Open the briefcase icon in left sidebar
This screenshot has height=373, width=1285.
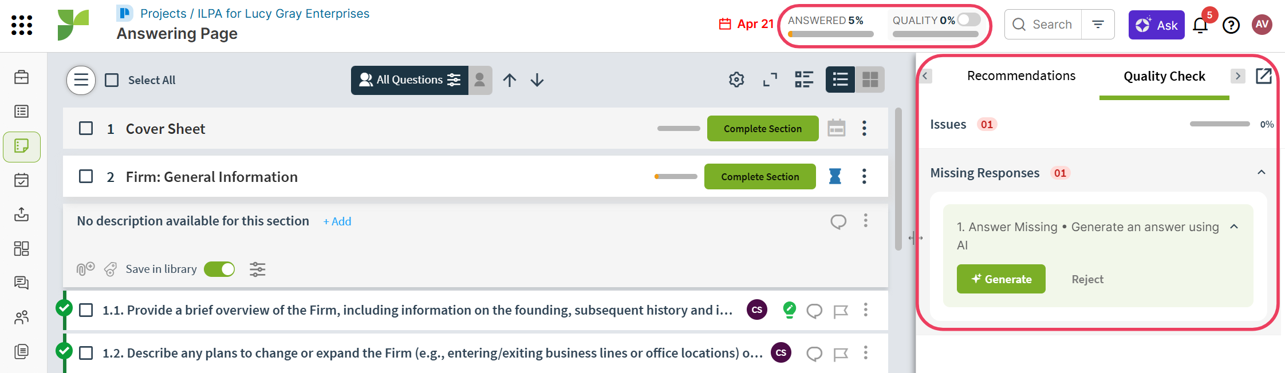tap(22, 77)
